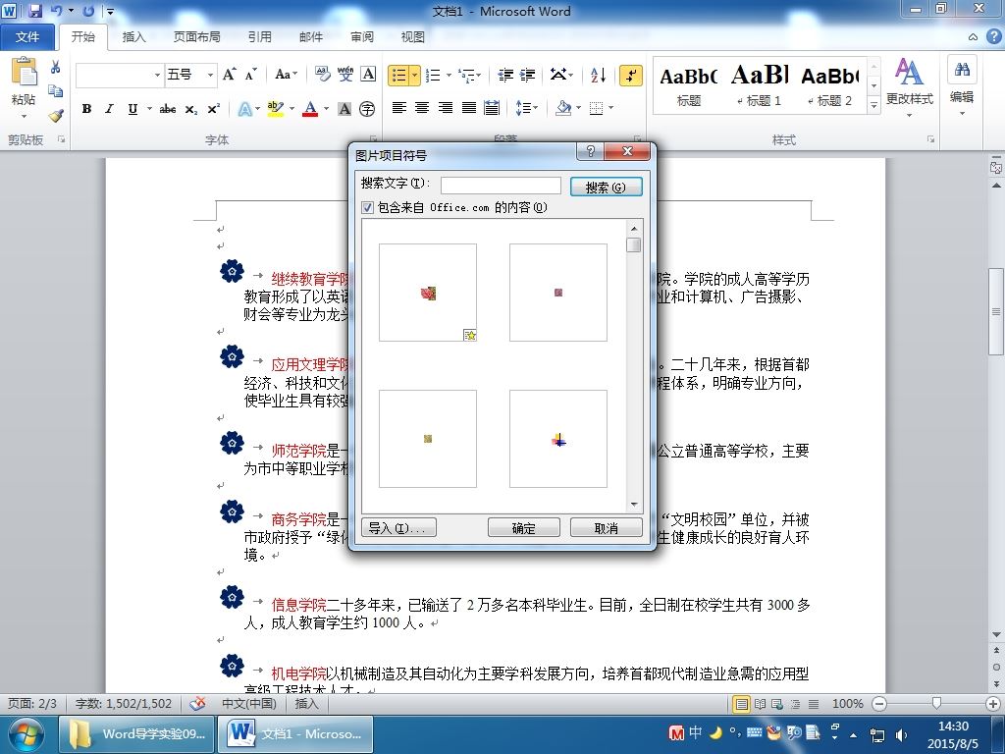Viewport: 1005px width, 754px height.
Task: Click the Character Border icon
Action: point(368,75)
